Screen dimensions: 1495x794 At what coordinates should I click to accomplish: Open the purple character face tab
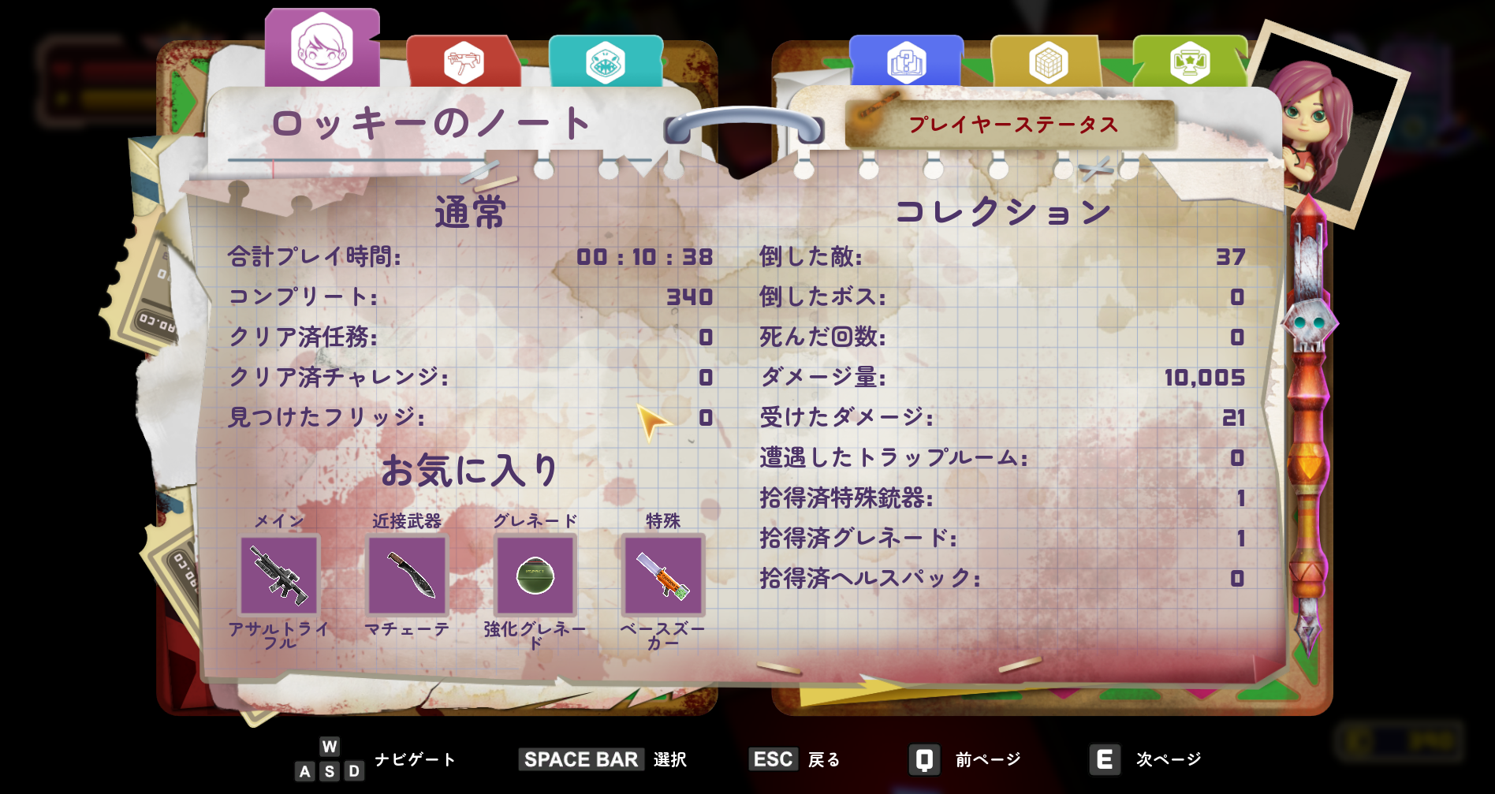[322, 47]
